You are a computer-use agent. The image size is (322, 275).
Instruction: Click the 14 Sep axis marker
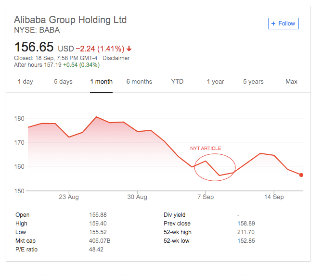pyautogui.click(x=274, y=197)
